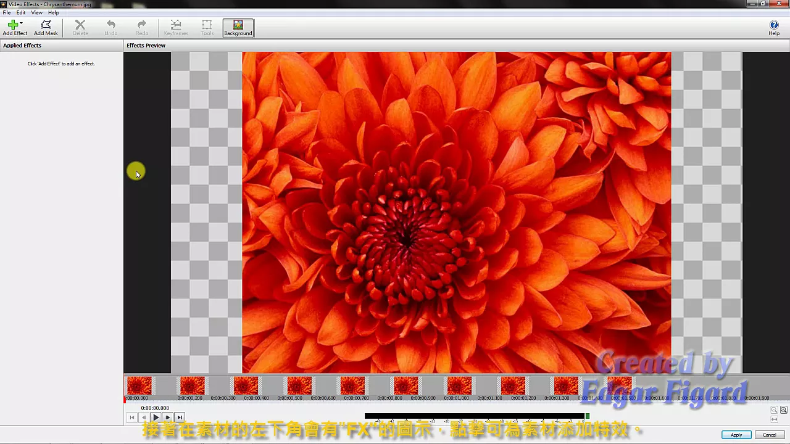The height and width of the screenshot is (444, 790).
Task: Open the Help icon at top right
Action: point(774,28)
